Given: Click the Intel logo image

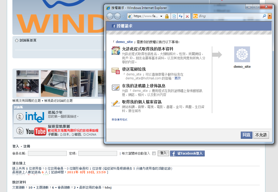Looking at the screenshot, I should (x=35, y=117).
